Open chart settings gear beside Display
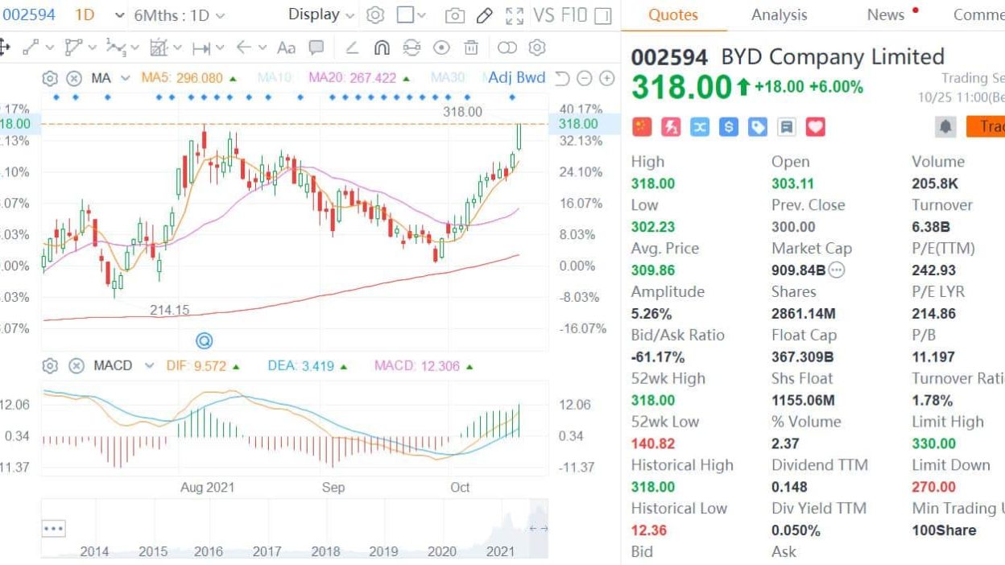The image size is (1005, 565). point(375,15)
